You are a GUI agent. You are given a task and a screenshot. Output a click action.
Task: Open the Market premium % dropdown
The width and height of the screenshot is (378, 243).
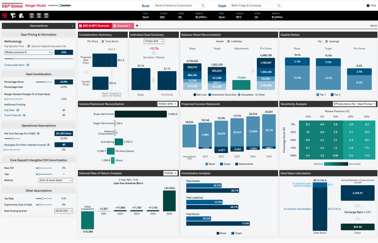click(x=28, y=52)
